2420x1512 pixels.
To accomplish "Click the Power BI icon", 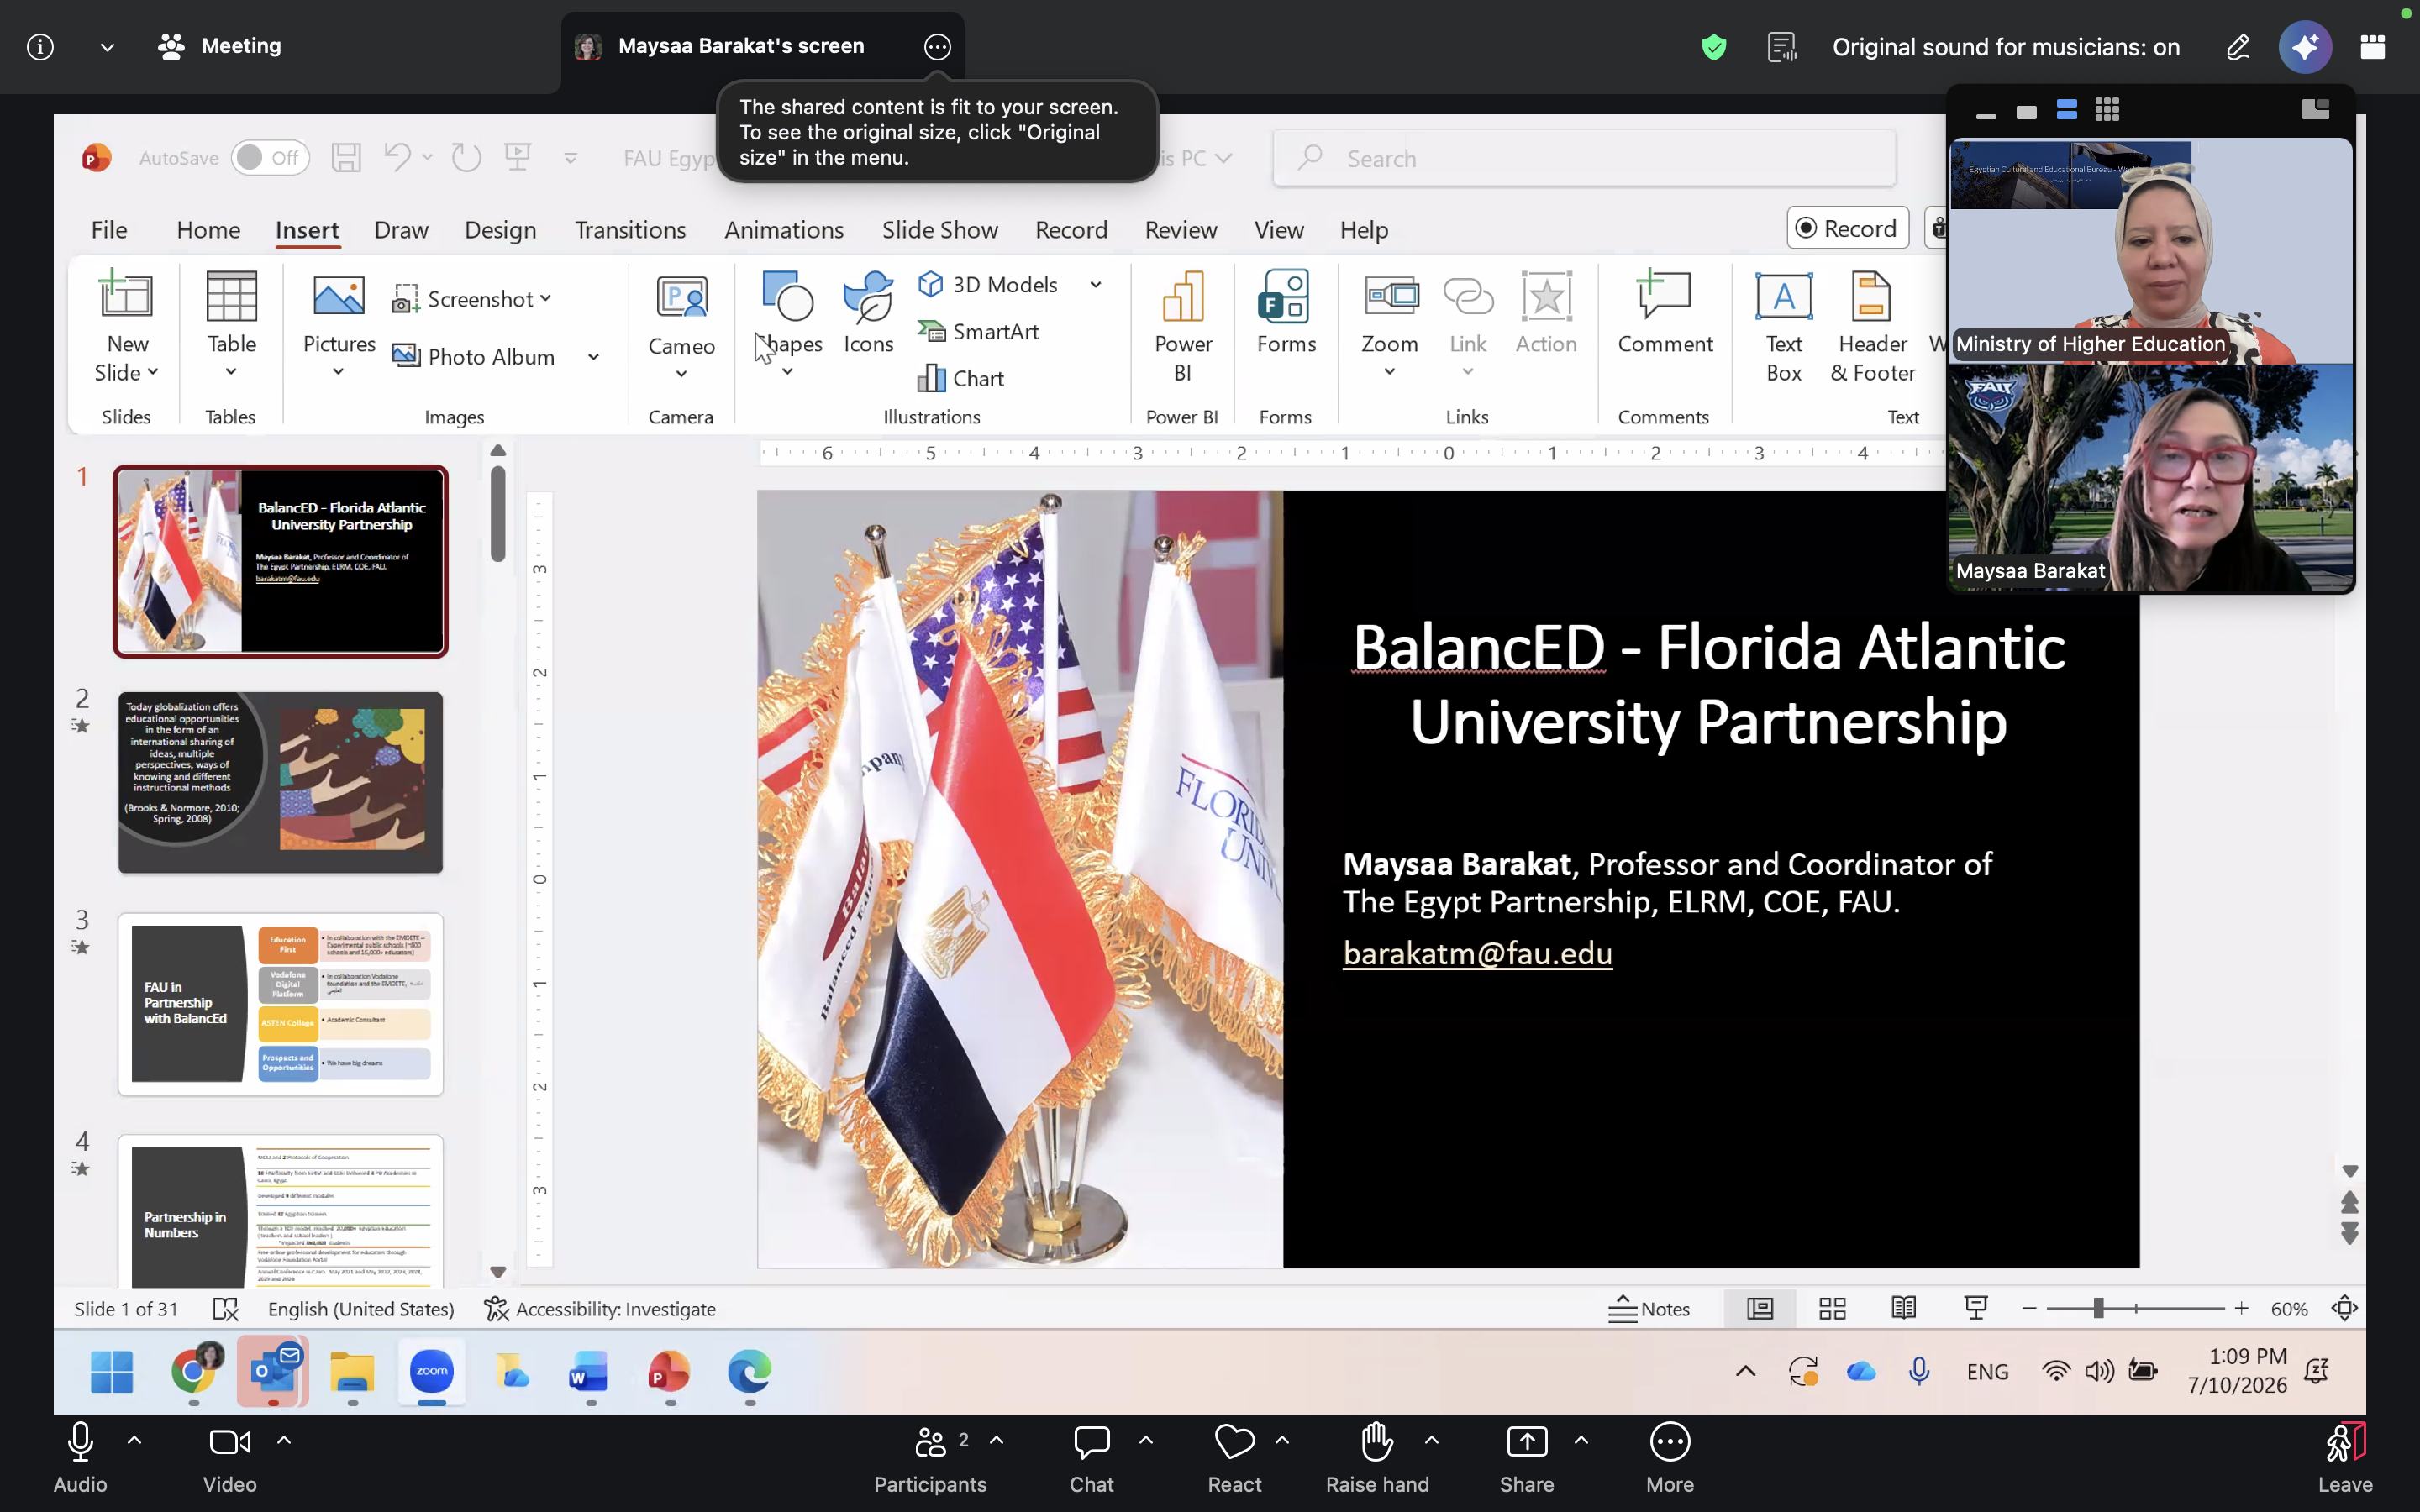I will point(1183,296).
